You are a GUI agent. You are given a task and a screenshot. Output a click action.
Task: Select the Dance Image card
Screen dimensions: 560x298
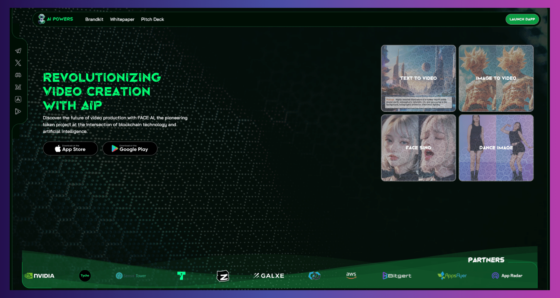coord(496,148)
